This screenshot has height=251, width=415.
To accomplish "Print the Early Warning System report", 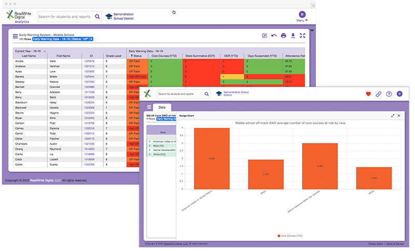I will 283,36.
